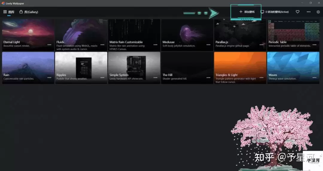Open more options for Ripples
This screenshot has height=171, width=323.
coord(102,78)
